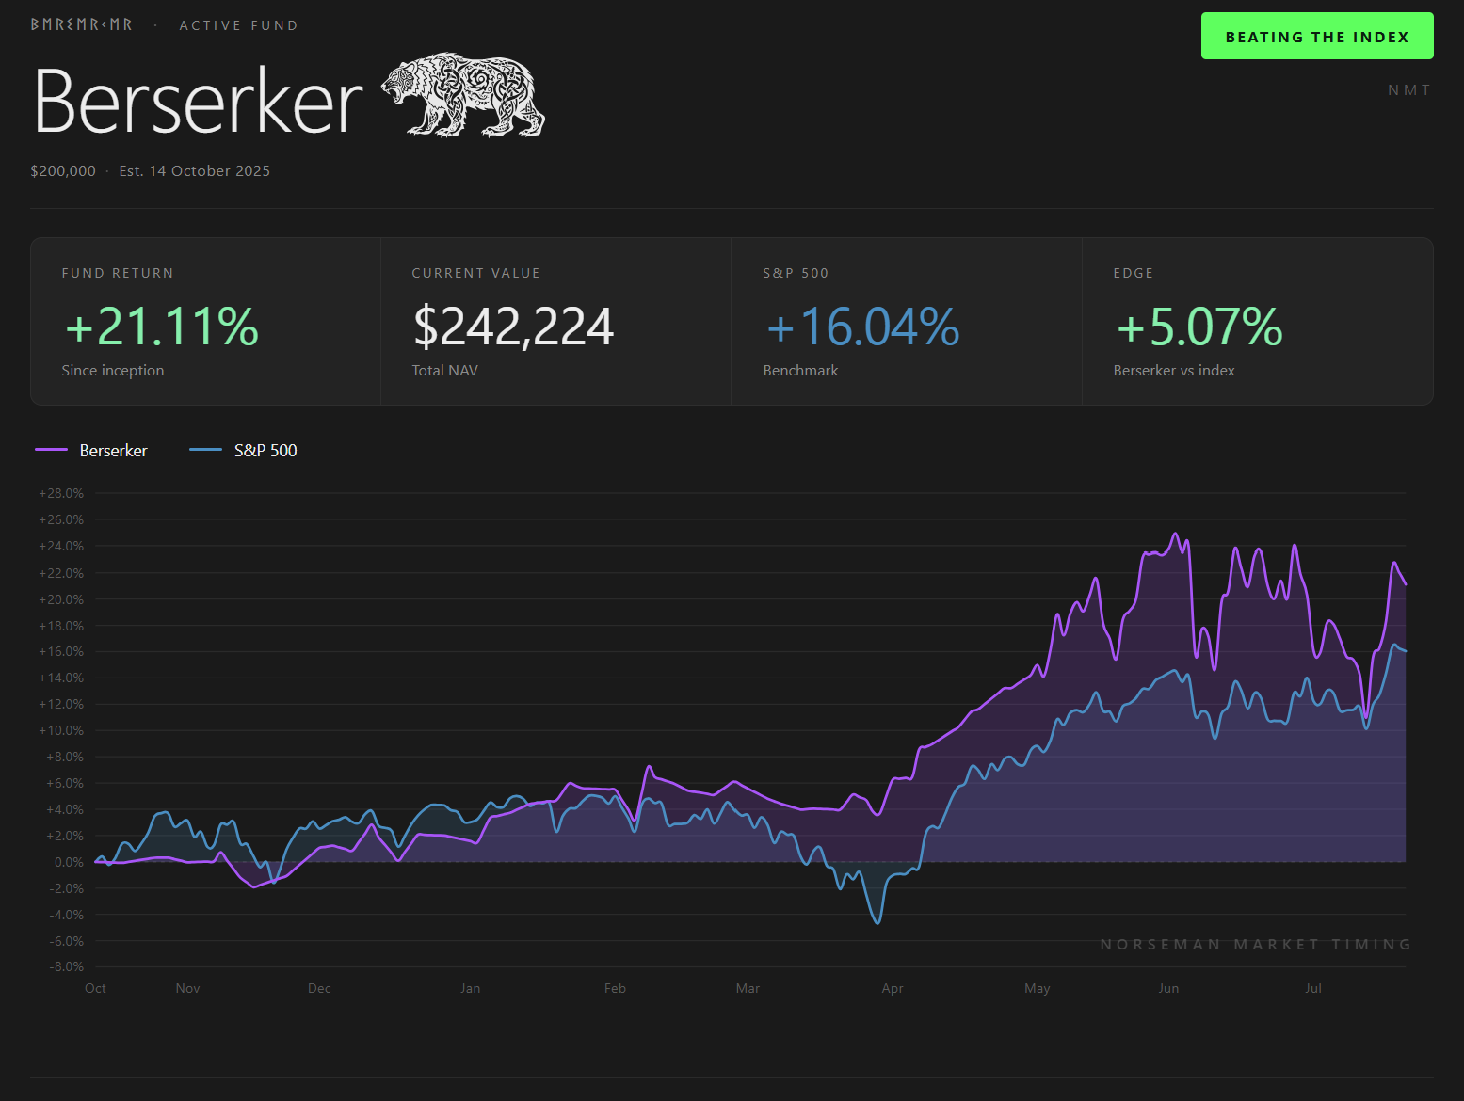This screenshot has width=1464, height=1101.
Task: Click the runic brand mark in the header
Action: point(81,24)
